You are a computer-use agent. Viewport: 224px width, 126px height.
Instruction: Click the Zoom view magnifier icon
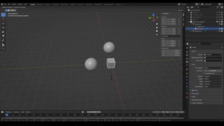pos(157,24)
